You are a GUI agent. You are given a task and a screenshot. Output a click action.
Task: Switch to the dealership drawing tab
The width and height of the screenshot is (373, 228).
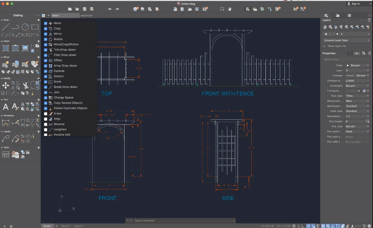87,15
